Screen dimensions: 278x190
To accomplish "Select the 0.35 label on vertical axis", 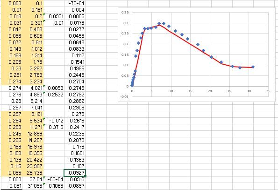I will [x=125, y=13].
